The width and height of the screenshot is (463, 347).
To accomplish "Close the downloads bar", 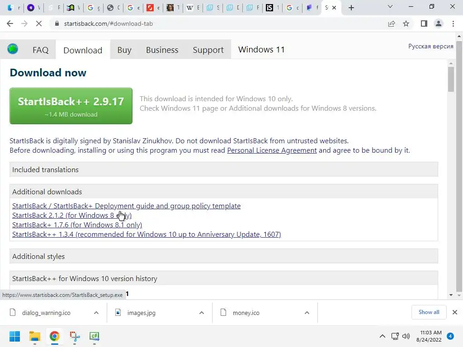I will tap(455, 312).
